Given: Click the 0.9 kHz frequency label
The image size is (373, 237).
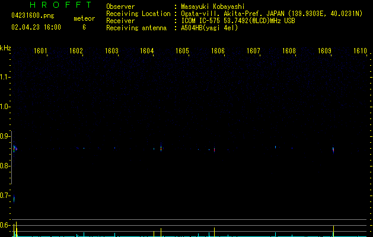Looking at the screenshot, I should pos(5,136).
